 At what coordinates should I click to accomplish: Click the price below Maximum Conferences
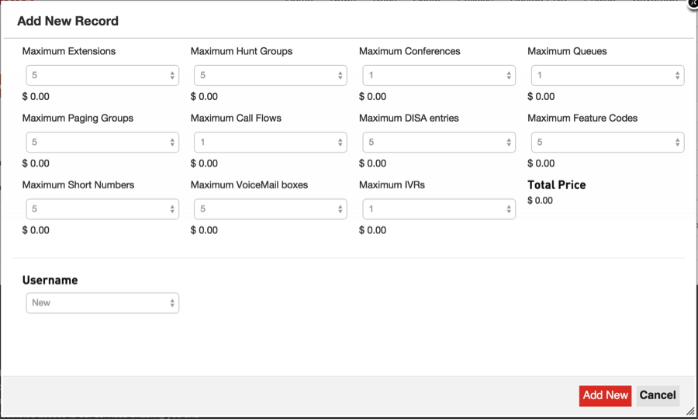[372, 97]
